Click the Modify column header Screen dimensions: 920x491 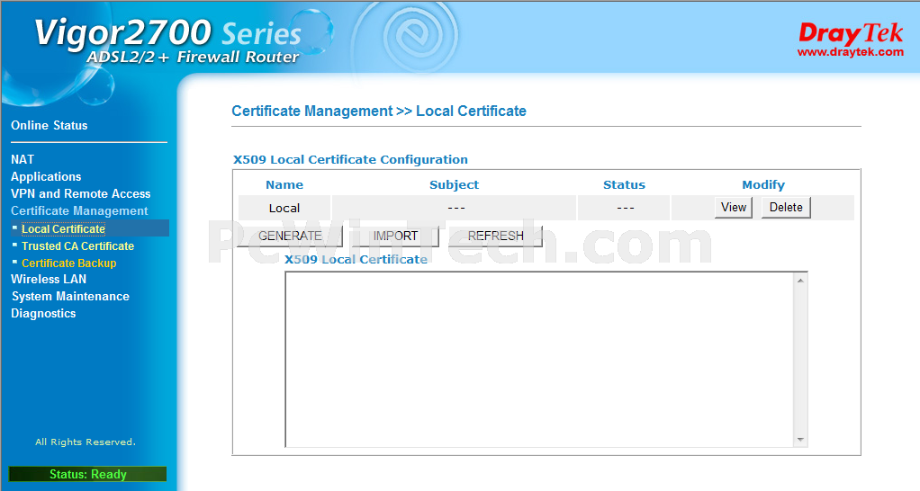click(x=763, y=184)
